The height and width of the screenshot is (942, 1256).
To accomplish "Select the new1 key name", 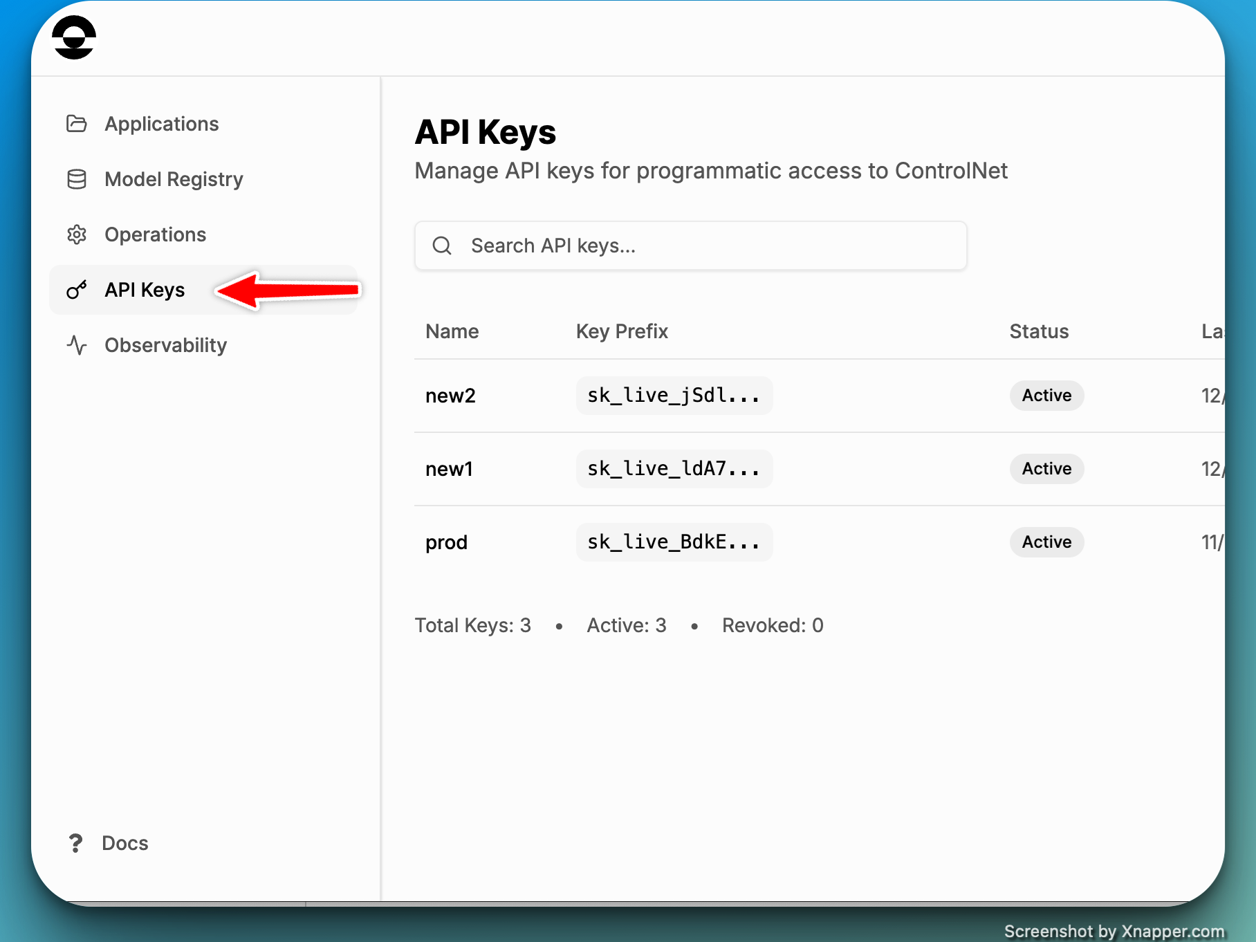I will pyautogui.click(x=449, y=469).
